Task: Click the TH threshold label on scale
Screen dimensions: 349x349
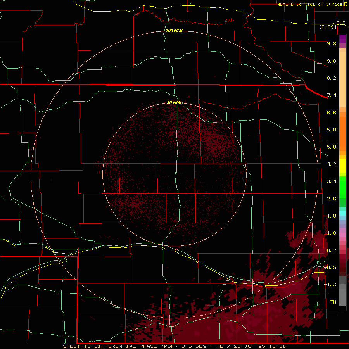Action: [x=333, y=302]
